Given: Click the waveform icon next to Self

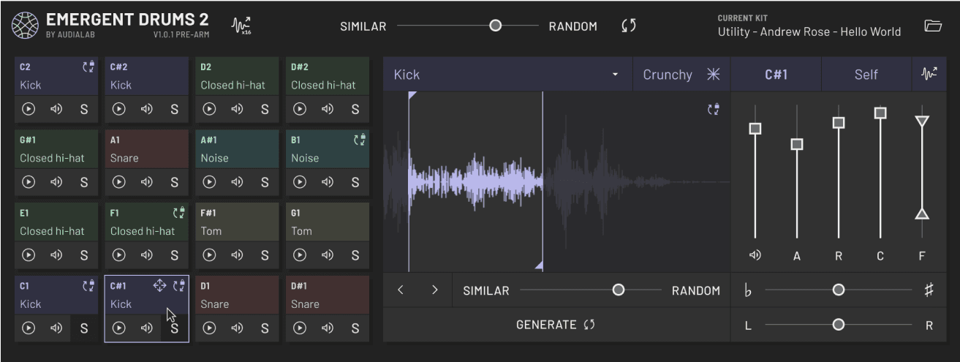Looking at the screenshot, I should 929,75.
